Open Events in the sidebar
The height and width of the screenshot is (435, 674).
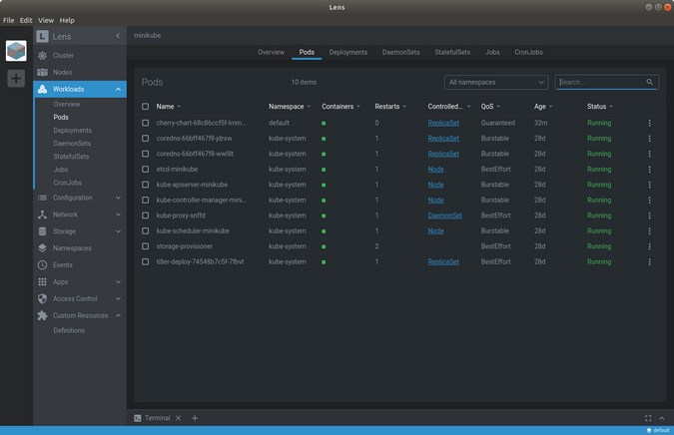[62, 264]
